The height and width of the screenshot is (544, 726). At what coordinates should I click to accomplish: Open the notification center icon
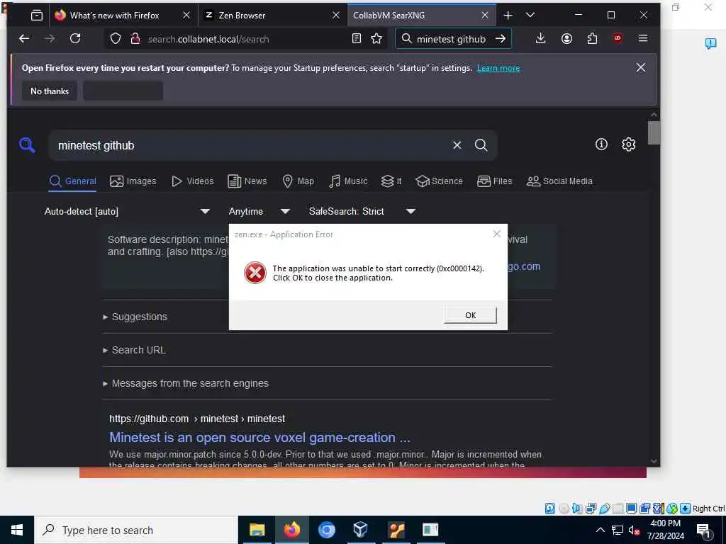point(703,531)
